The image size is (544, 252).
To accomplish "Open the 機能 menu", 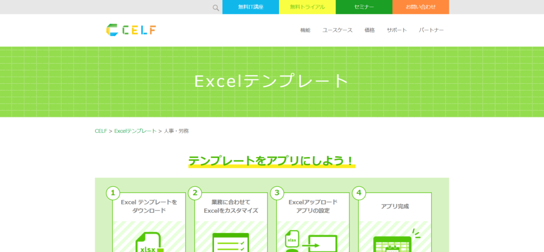I will point(305,30).
